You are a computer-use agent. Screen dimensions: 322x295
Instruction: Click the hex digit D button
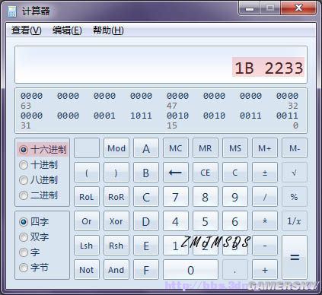pos(146,221)
